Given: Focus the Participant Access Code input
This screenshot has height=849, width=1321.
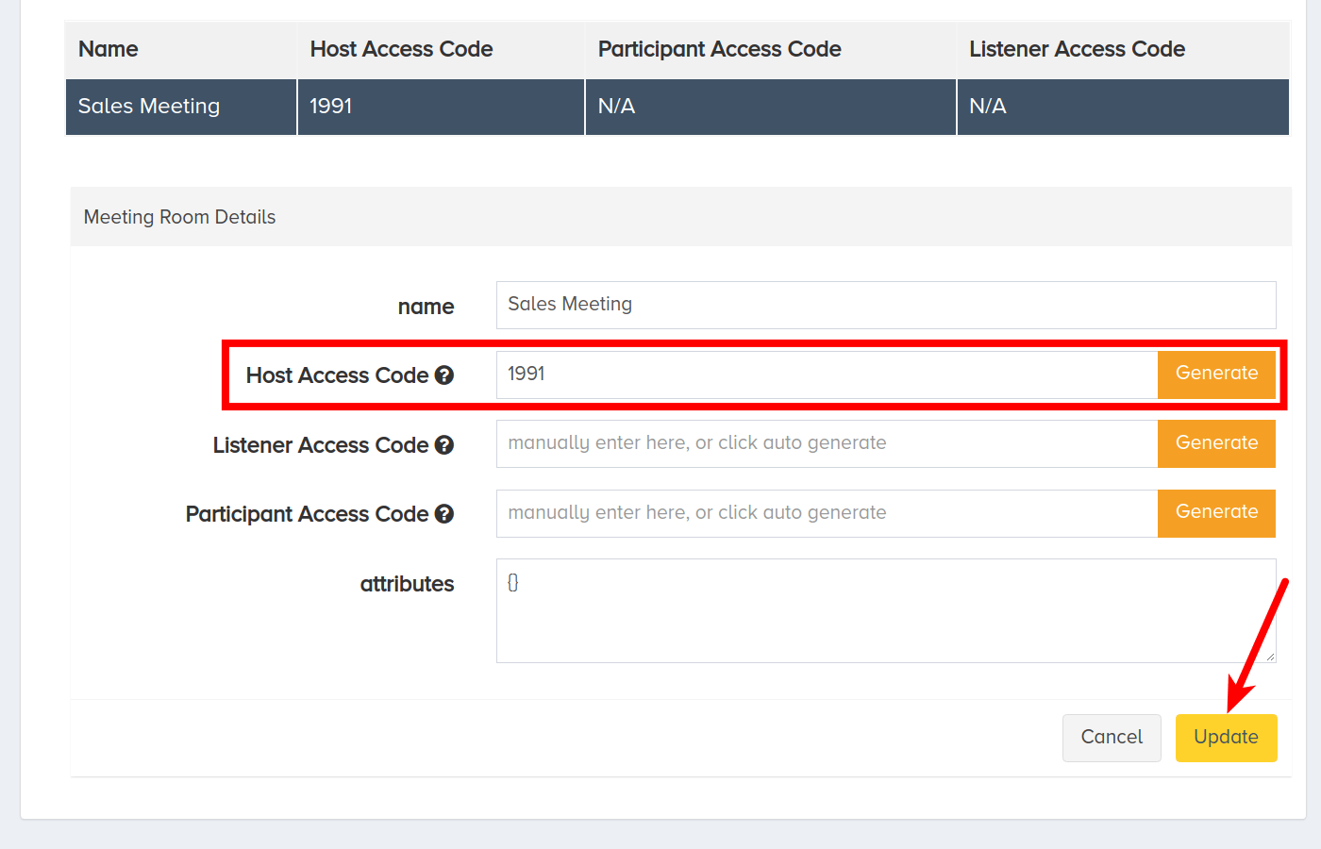Looking at the screenshot, I should [x=828, y=513].
